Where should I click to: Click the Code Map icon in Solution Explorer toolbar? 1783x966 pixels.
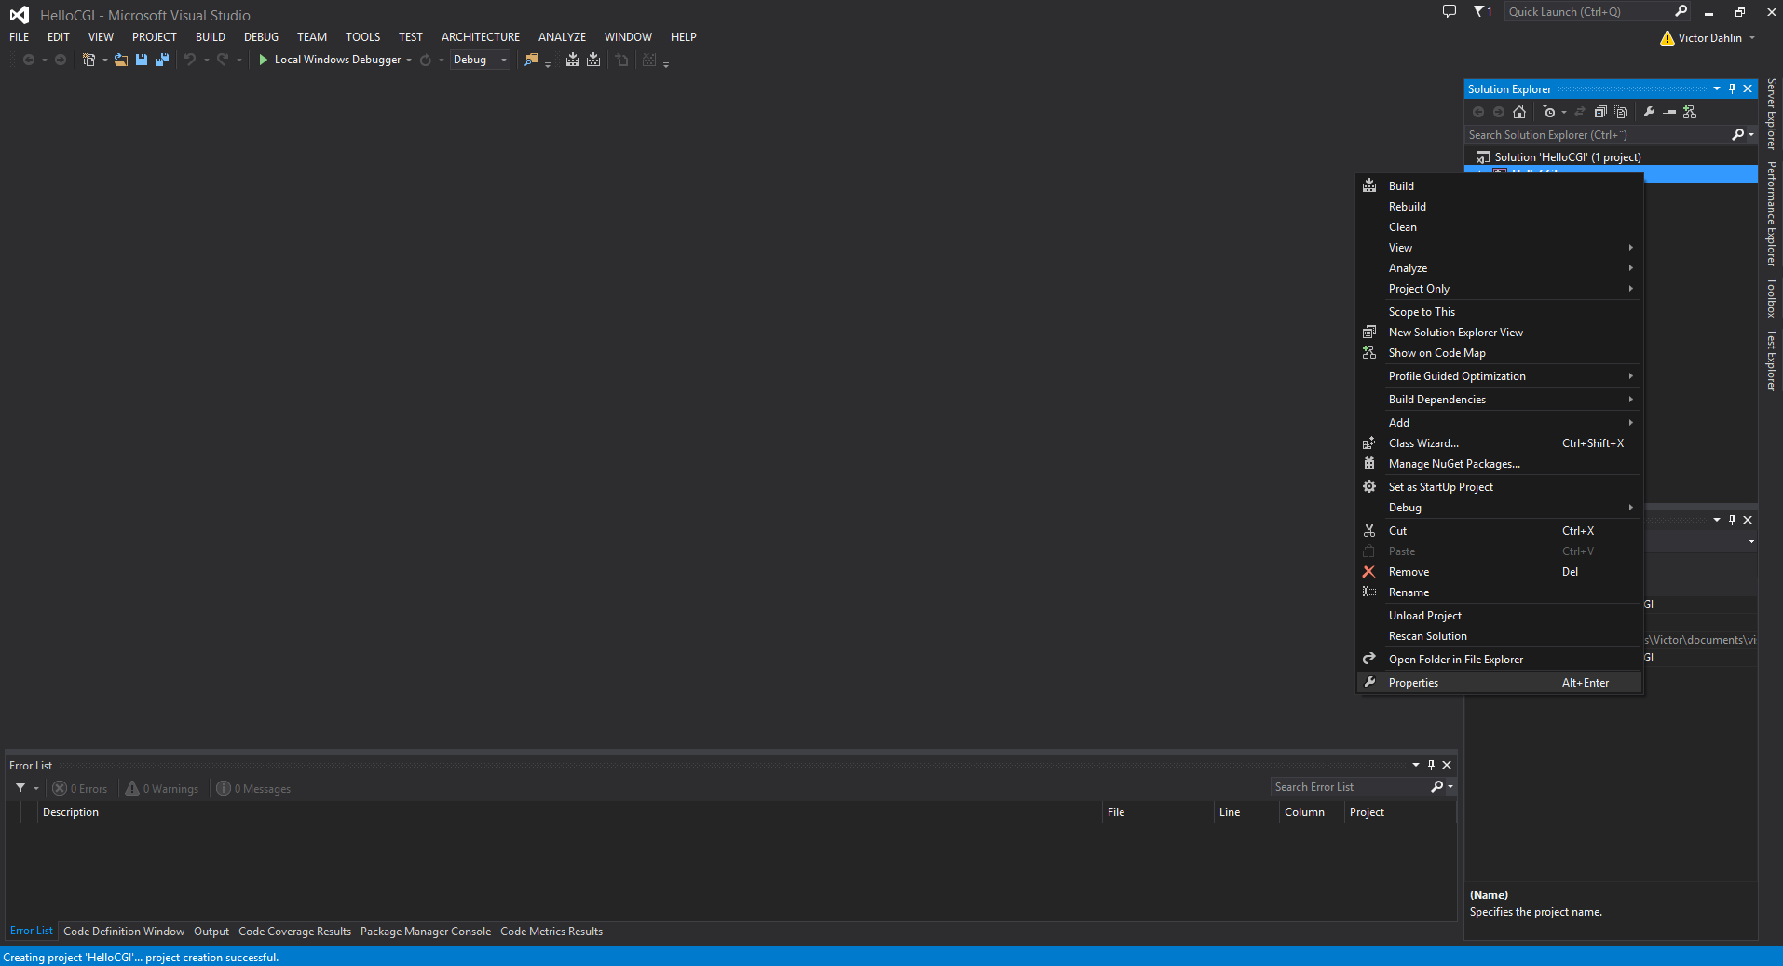(1691, 112)
